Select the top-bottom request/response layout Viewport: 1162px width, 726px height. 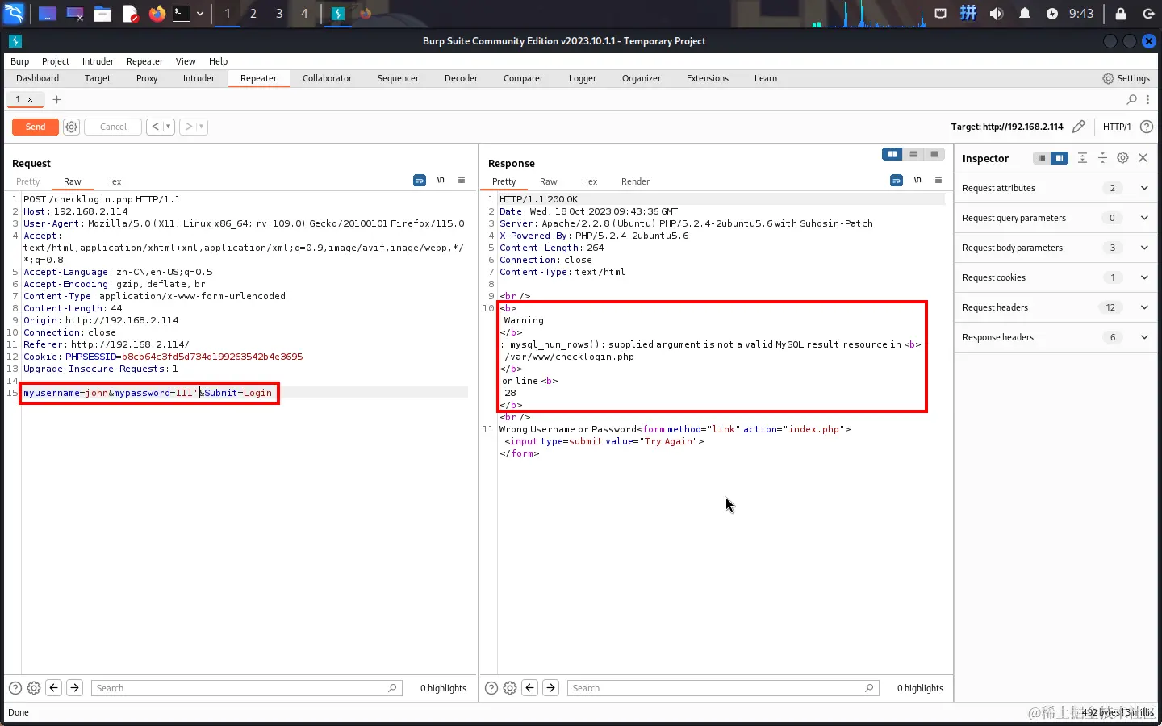click(913, 154)
